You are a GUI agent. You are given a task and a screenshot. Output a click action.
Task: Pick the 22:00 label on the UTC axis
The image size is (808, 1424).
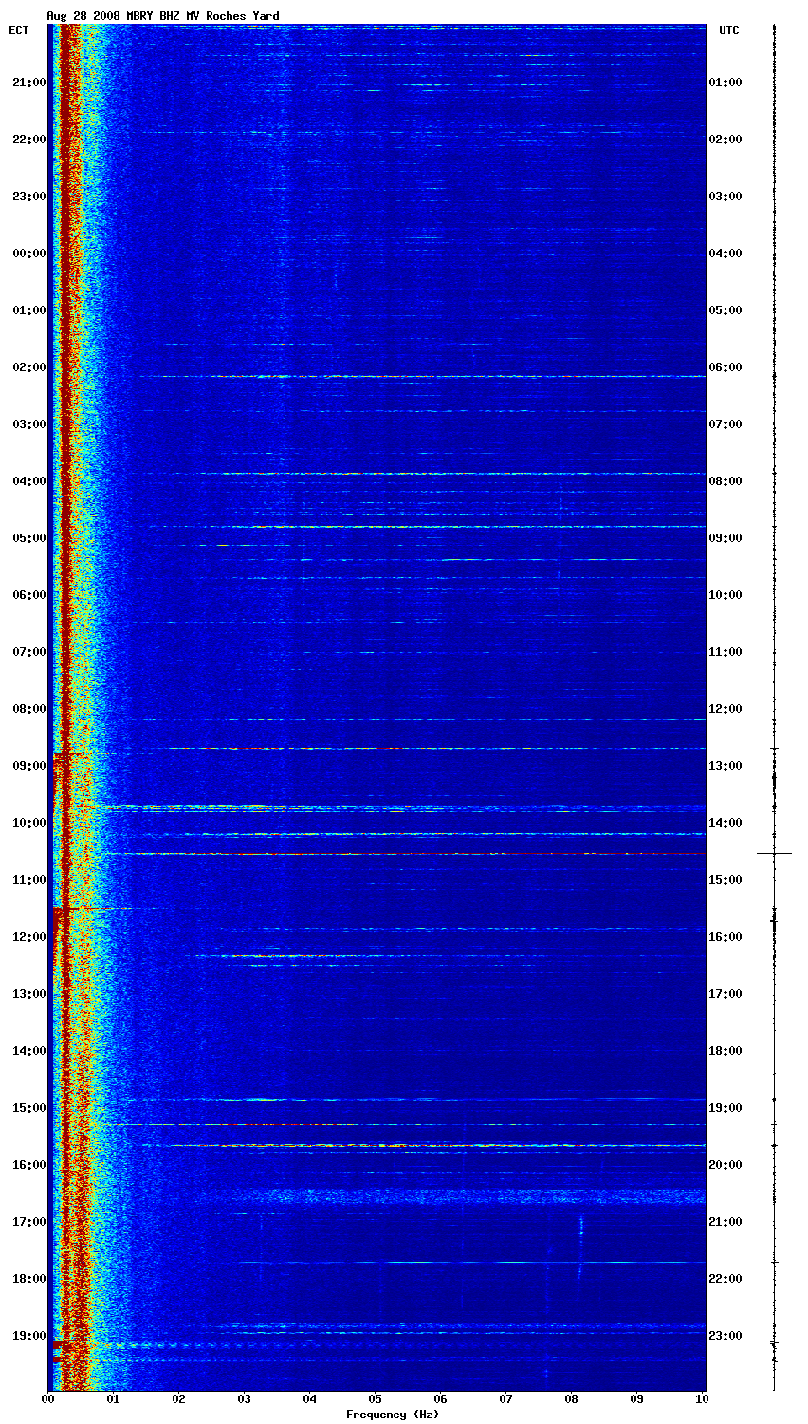[x=725, y=1279]
